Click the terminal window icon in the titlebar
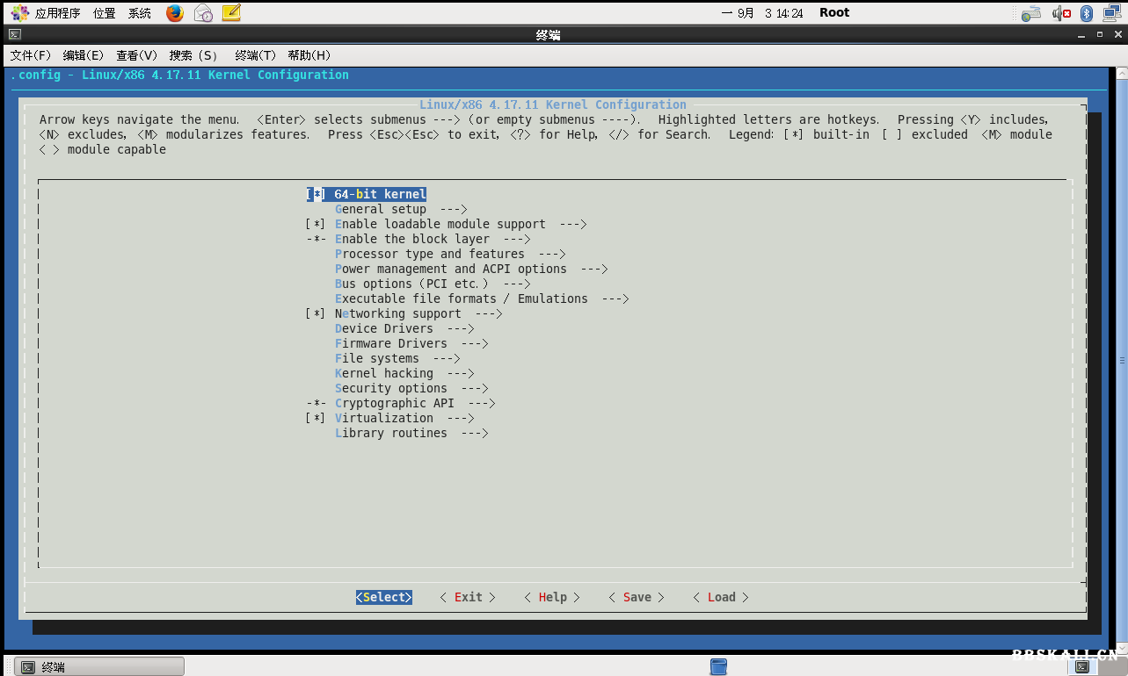The height and width of the screenshot is (676, 1128). pyautogui.click(x=15, y=33)
